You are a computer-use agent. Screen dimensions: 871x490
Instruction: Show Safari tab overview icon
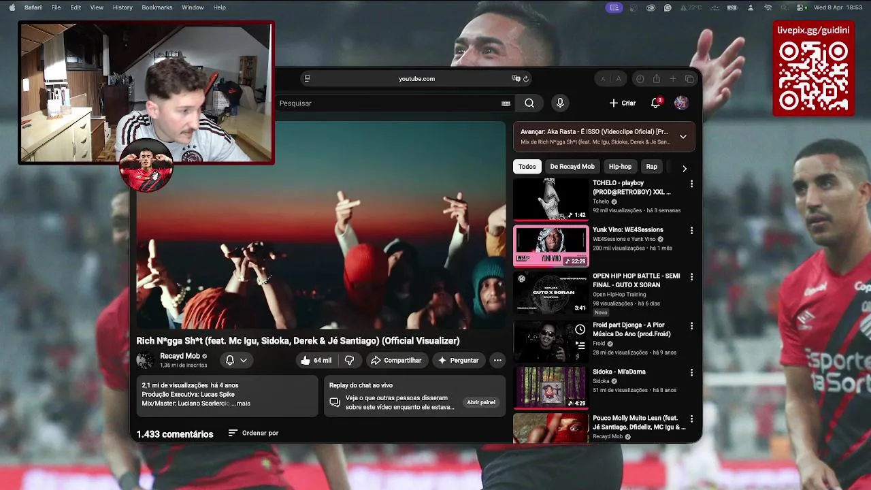pos(689,79)
